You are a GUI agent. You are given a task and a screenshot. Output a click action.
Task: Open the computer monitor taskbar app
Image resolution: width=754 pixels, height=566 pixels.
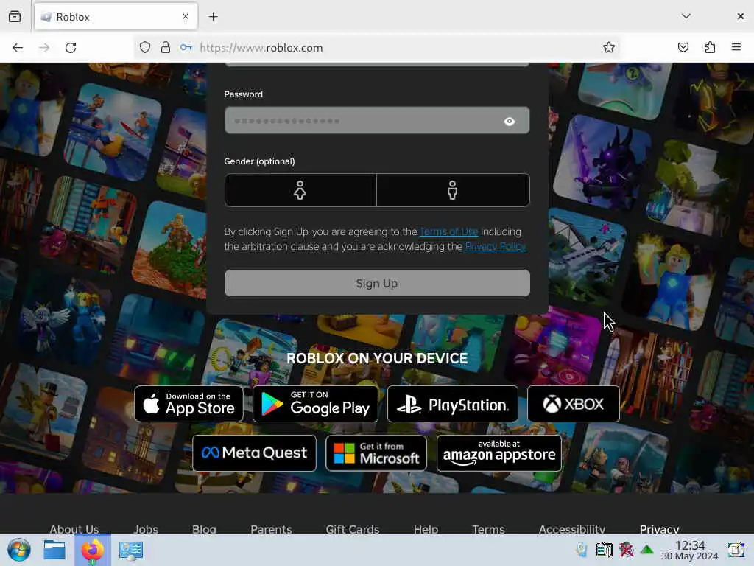click(x=130, y=551)
